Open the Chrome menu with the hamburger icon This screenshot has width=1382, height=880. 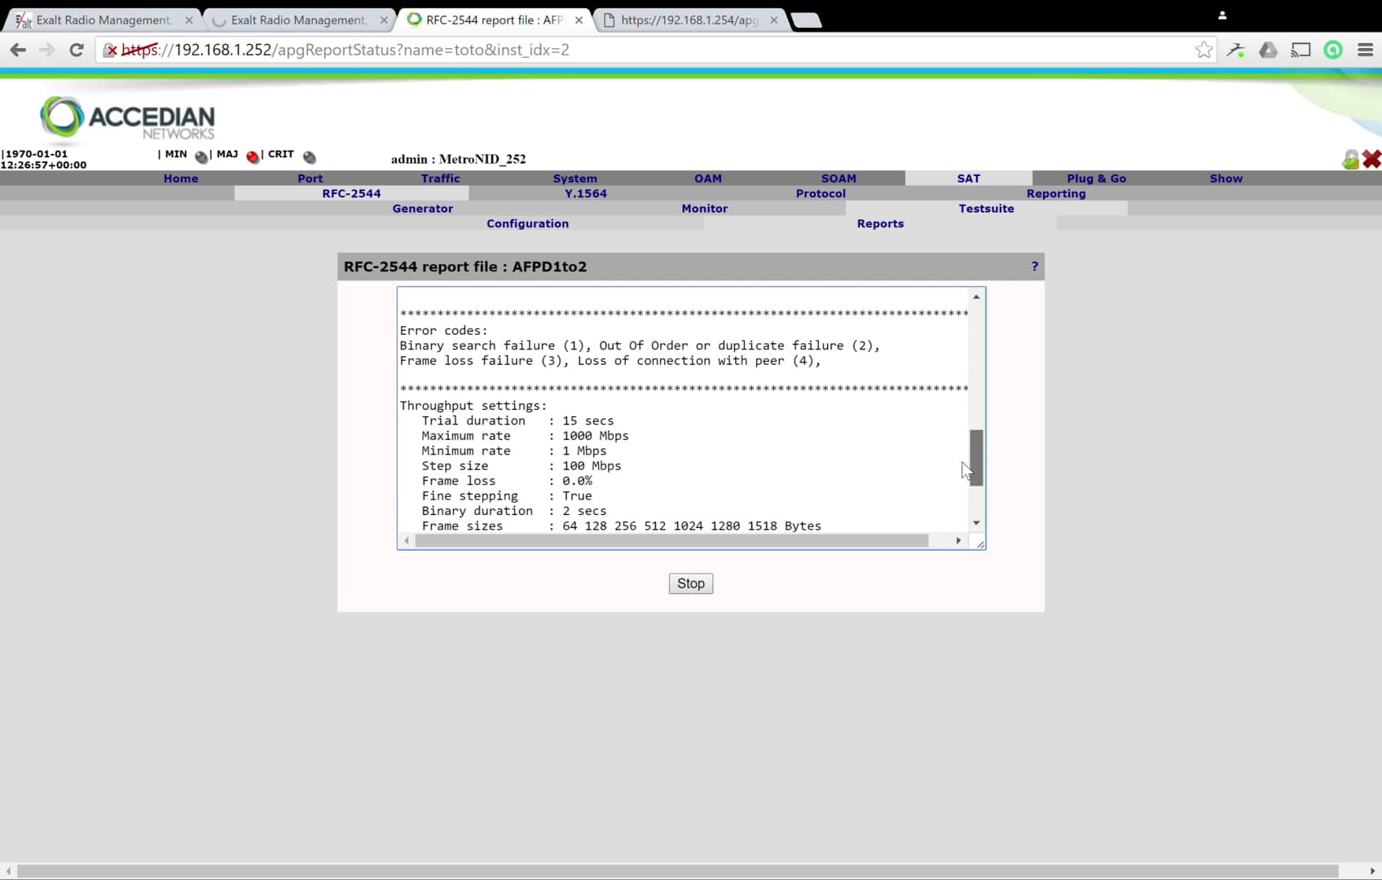1366,50
